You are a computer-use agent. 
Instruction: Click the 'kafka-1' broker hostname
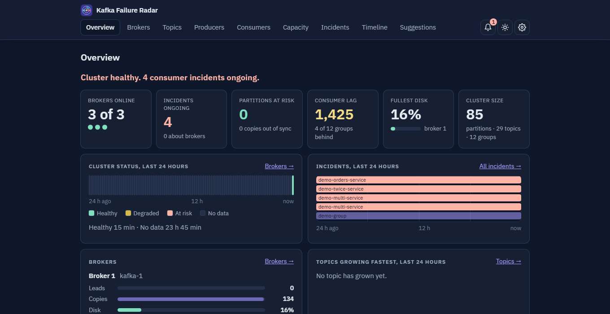(131, 276)
